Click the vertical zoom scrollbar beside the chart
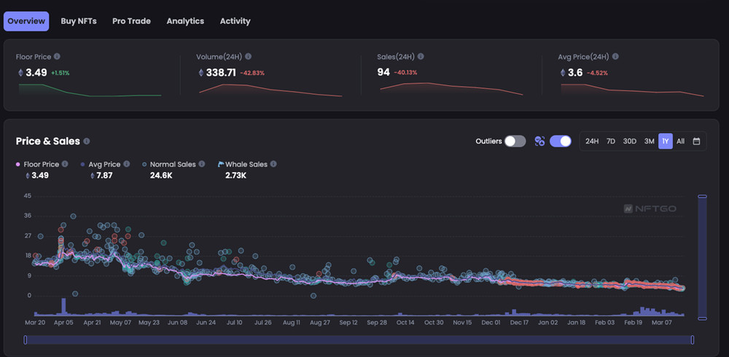Viewport: 729px width, 357px height. 702,256
